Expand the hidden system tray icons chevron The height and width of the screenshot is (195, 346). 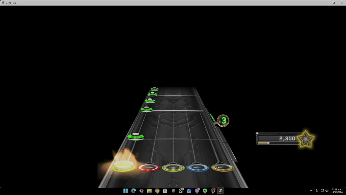[311, 191]
